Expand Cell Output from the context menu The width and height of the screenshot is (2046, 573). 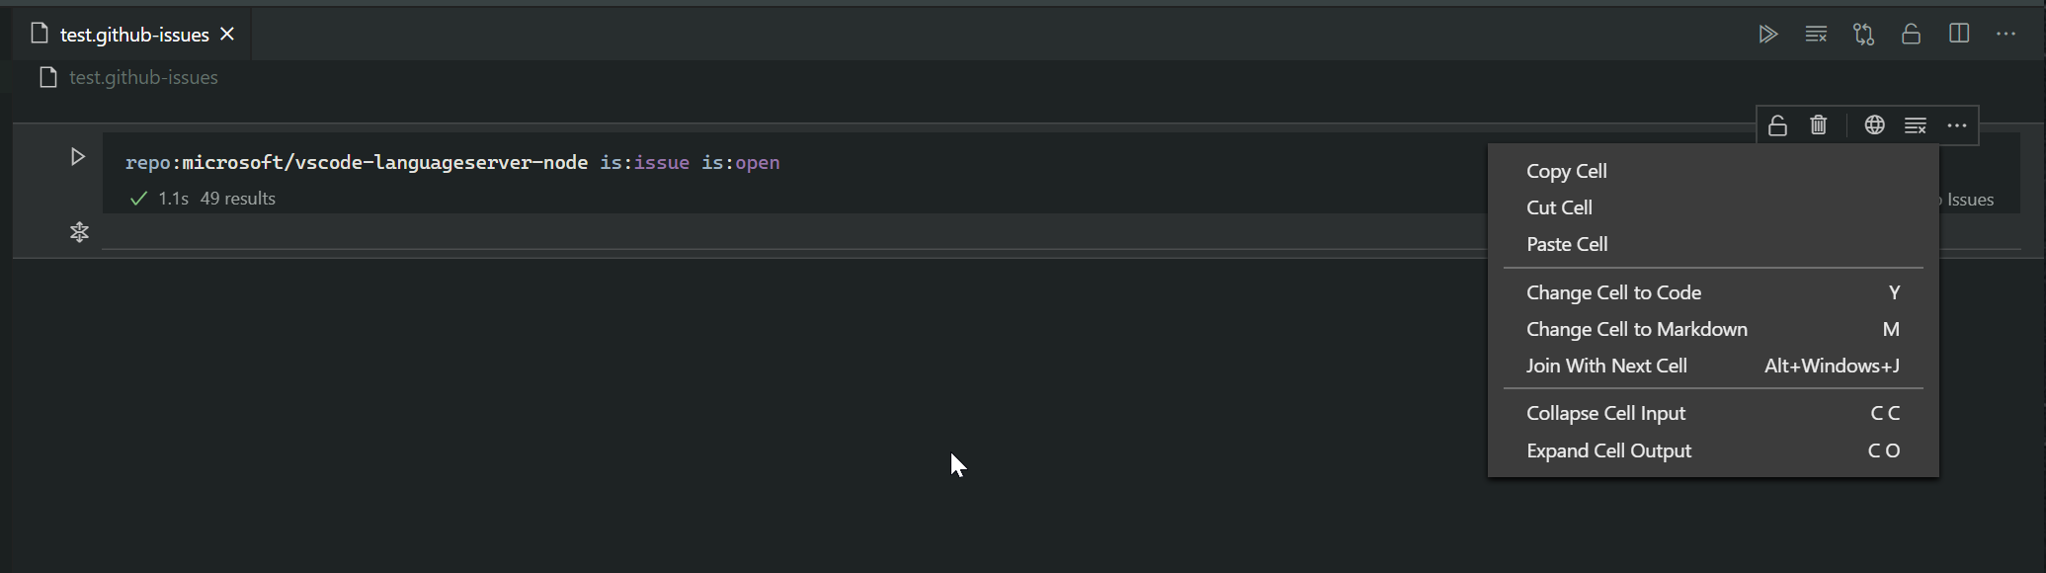1608,450
